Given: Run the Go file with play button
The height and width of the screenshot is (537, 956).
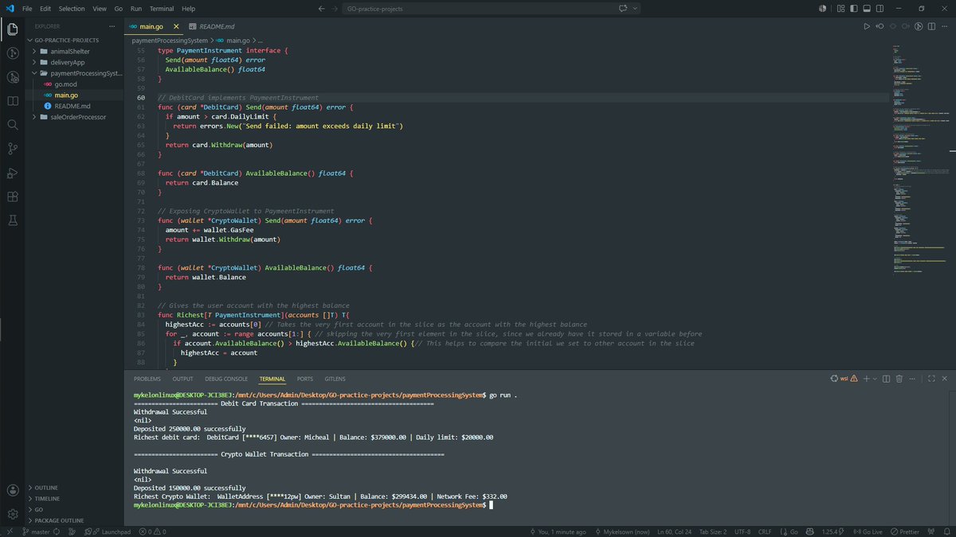Looking at the screenshot, I should pos(867,26).
